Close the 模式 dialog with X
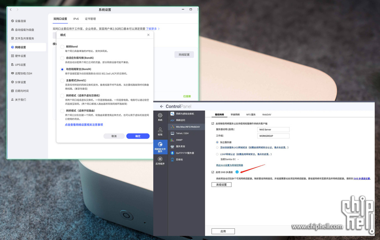 [x=148, y=35]
